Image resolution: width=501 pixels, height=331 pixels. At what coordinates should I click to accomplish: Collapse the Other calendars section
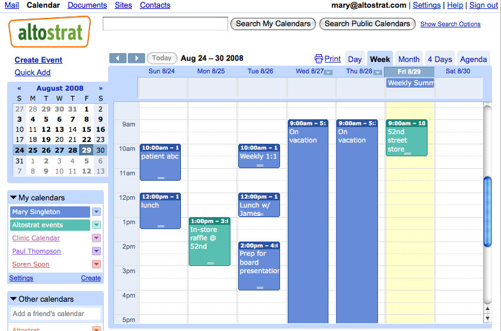14,299
